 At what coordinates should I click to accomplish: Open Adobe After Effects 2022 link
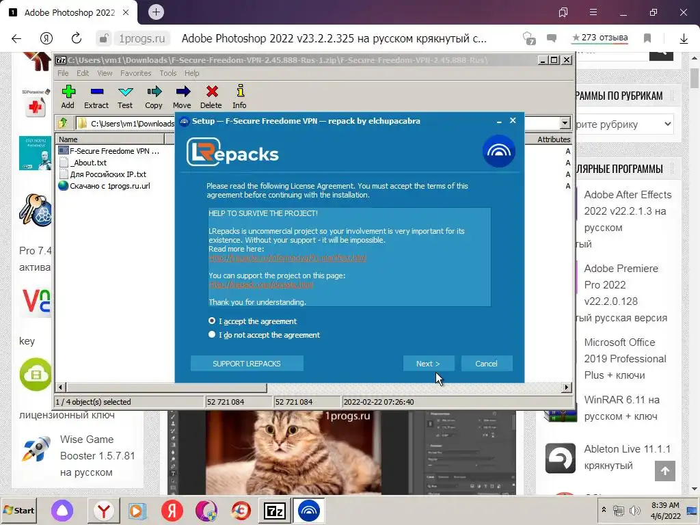(x=628, y=211)
